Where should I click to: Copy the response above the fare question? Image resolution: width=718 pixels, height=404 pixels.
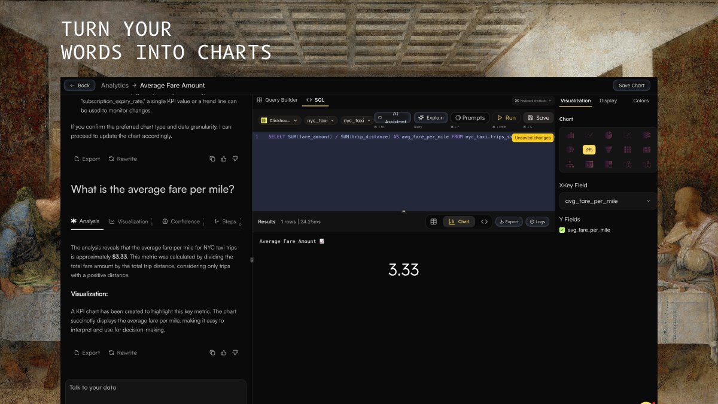(x=212, y=159)
